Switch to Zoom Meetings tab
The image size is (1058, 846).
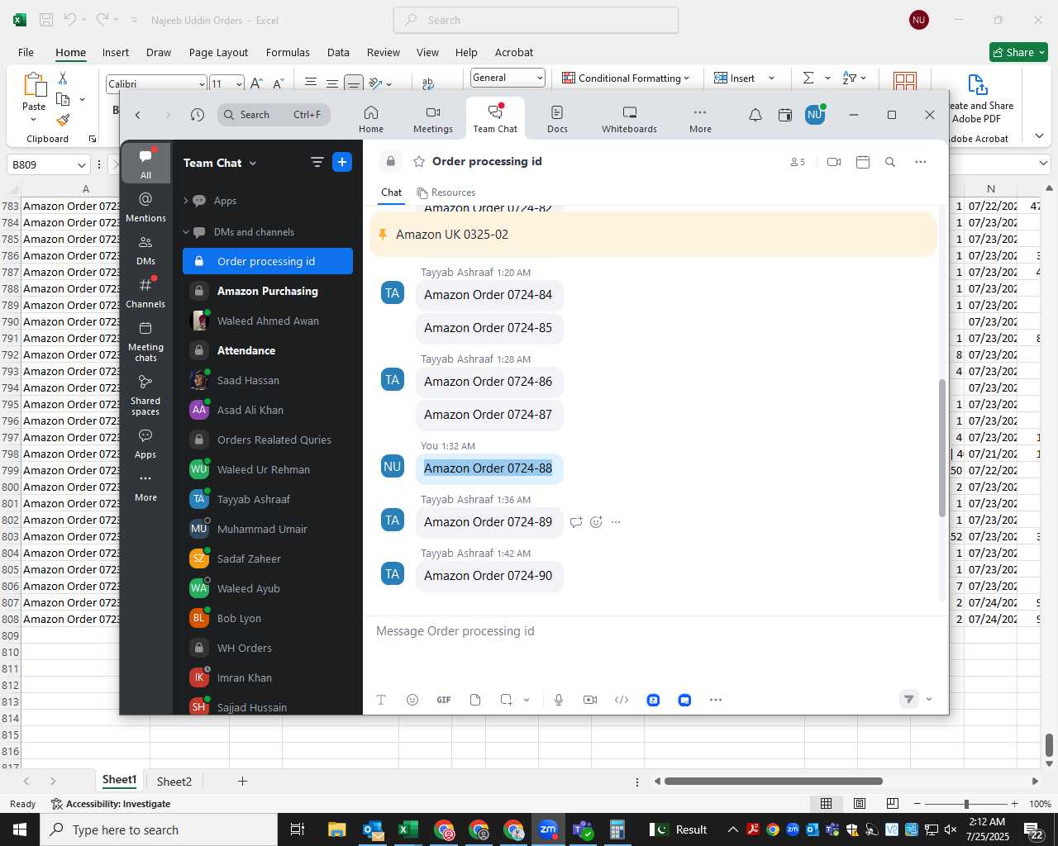433,119
